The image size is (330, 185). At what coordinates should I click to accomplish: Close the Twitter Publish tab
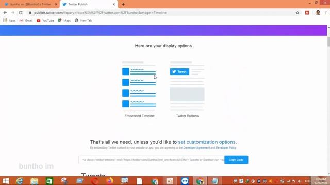114,4
